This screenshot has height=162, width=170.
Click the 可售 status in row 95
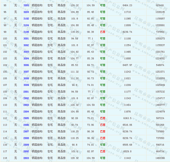(103, 5)
